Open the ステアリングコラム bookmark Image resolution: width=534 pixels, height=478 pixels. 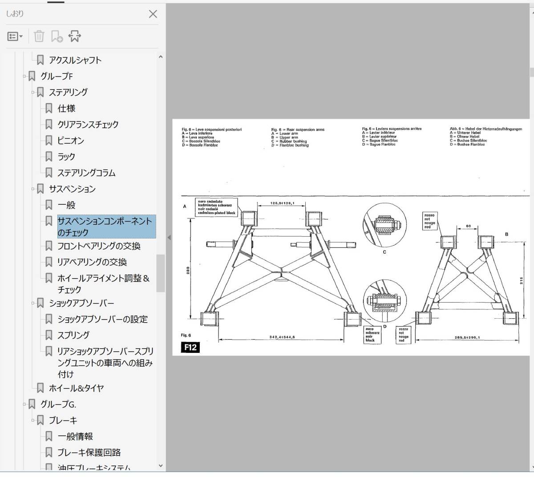[86, 173]
